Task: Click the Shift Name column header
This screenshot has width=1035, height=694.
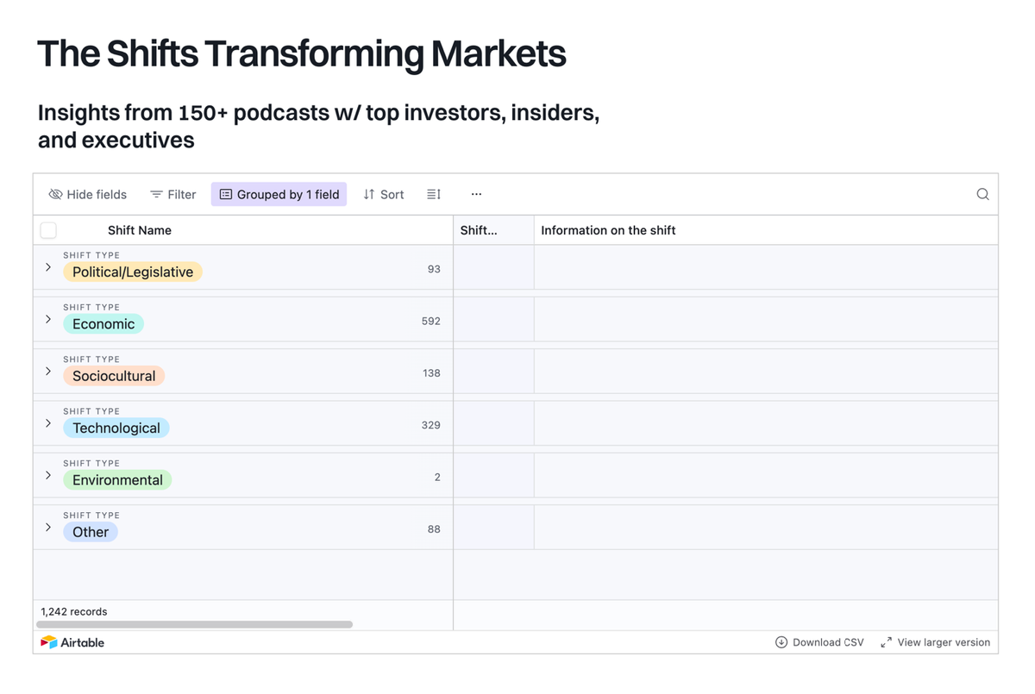Action: click(139, 230)
